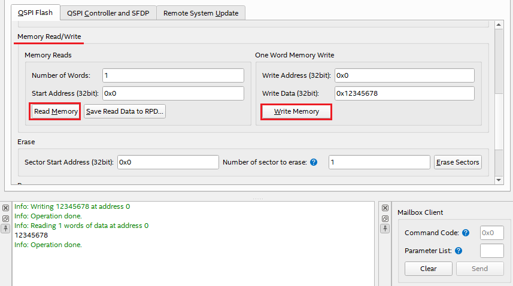Viewport: 513px width, 286px height.
Task: Open Command Code help tooltip icon
Action: (466, 233)
